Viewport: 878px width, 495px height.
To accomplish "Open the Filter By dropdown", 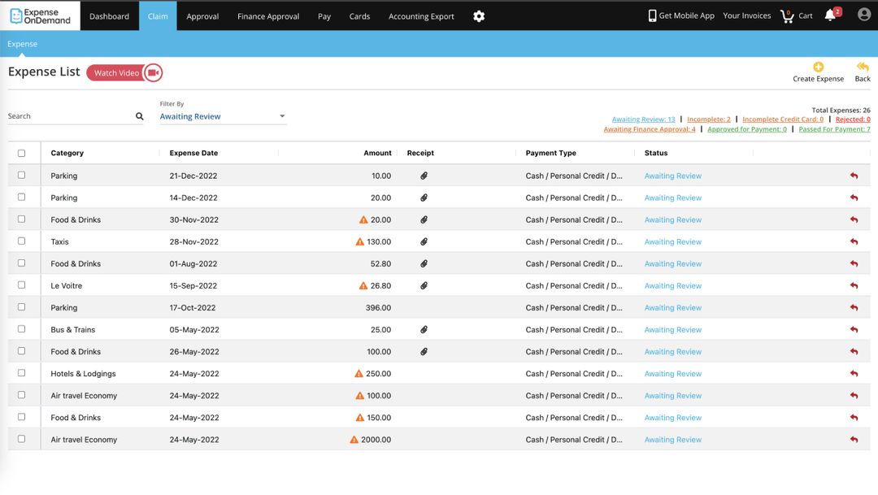I will [x=221, y=116].
